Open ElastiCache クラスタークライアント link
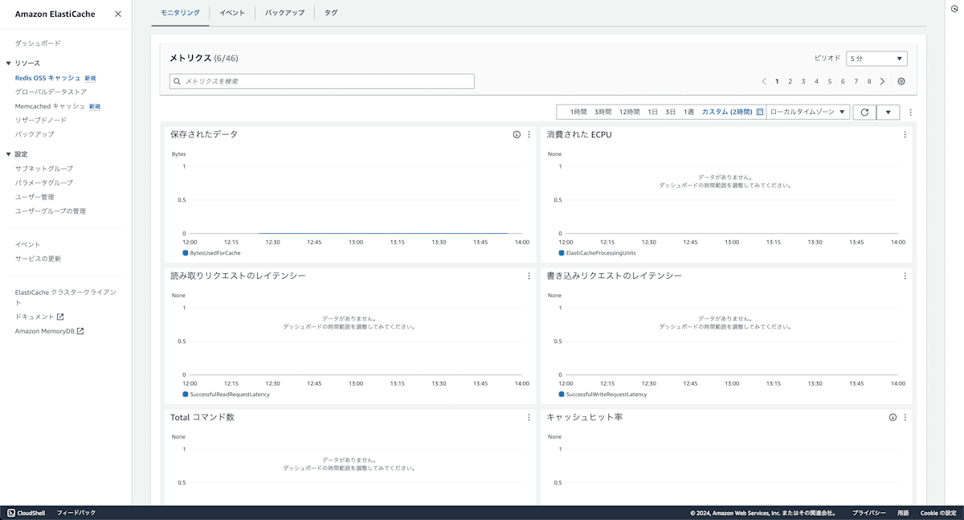 [66, 297]
